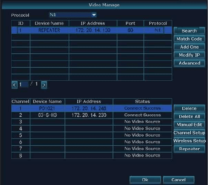Image resolution: width=208 pixels, height=185 pixels.
Task: Select IP address 172.20.14.248
Action: click(89, 109)
